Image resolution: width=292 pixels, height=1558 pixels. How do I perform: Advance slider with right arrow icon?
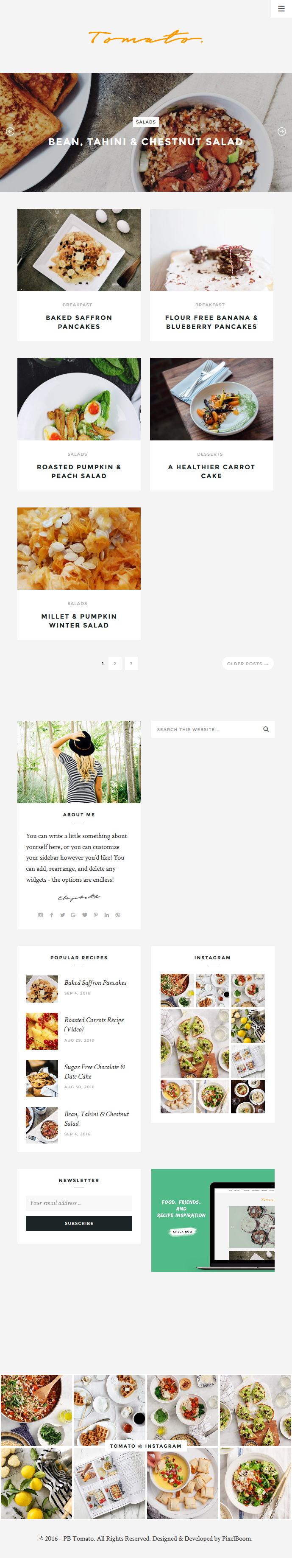(282, 131)
